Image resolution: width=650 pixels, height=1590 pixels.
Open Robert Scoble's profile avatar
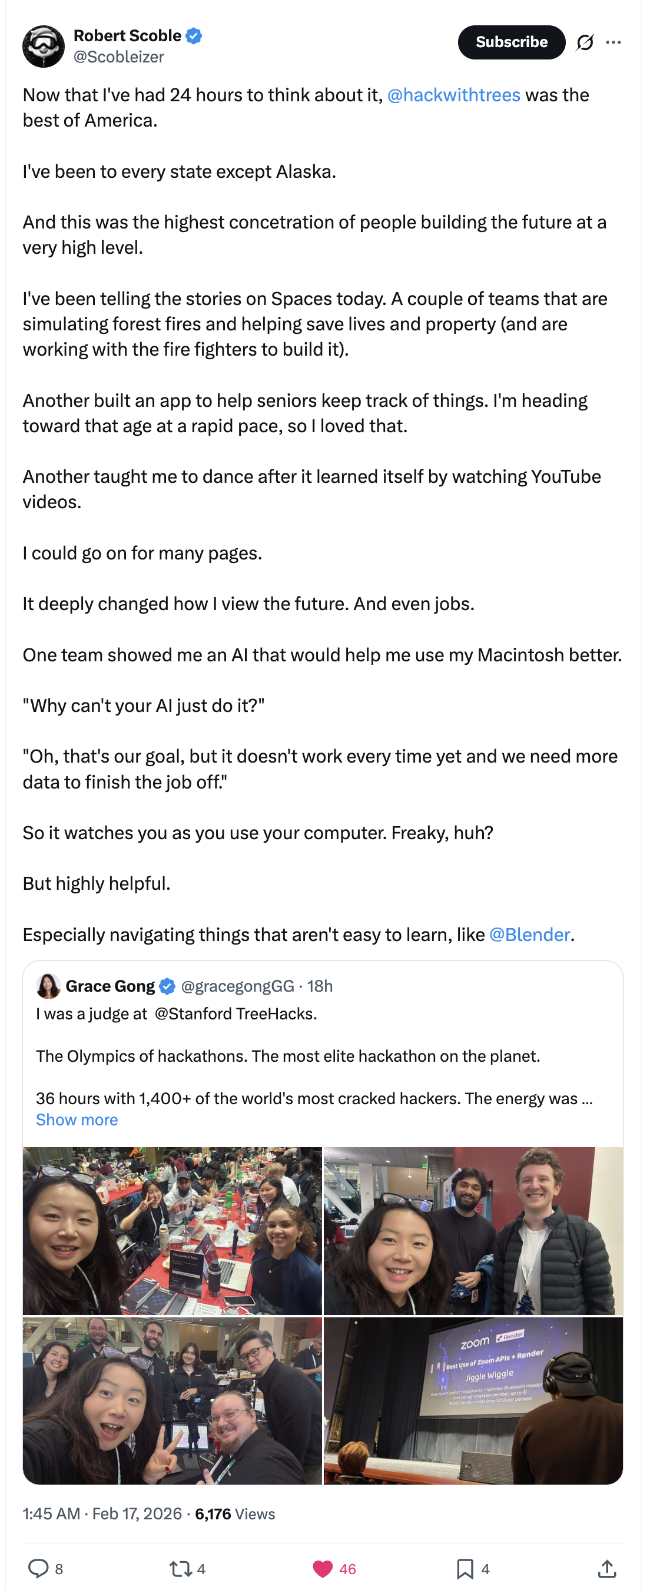tap(43, 47)
